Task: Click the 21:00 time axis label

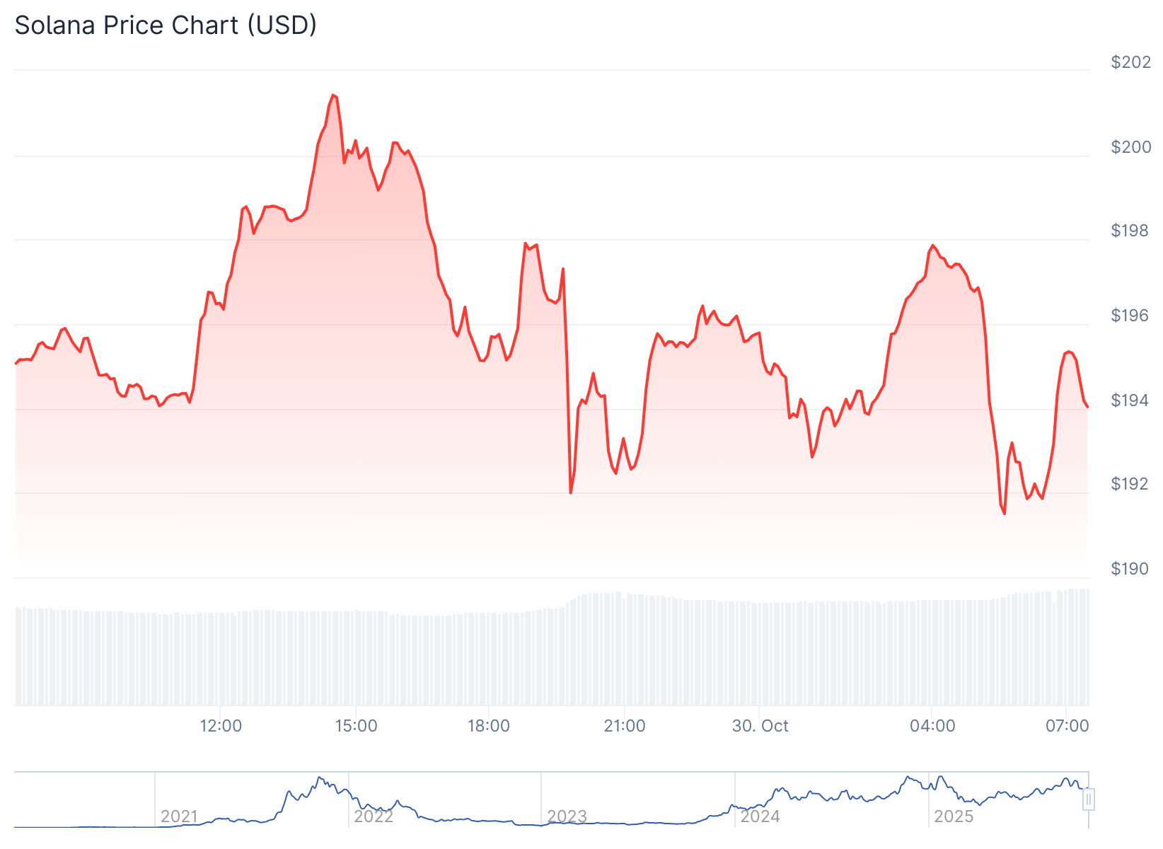Action: click(625, 726)
